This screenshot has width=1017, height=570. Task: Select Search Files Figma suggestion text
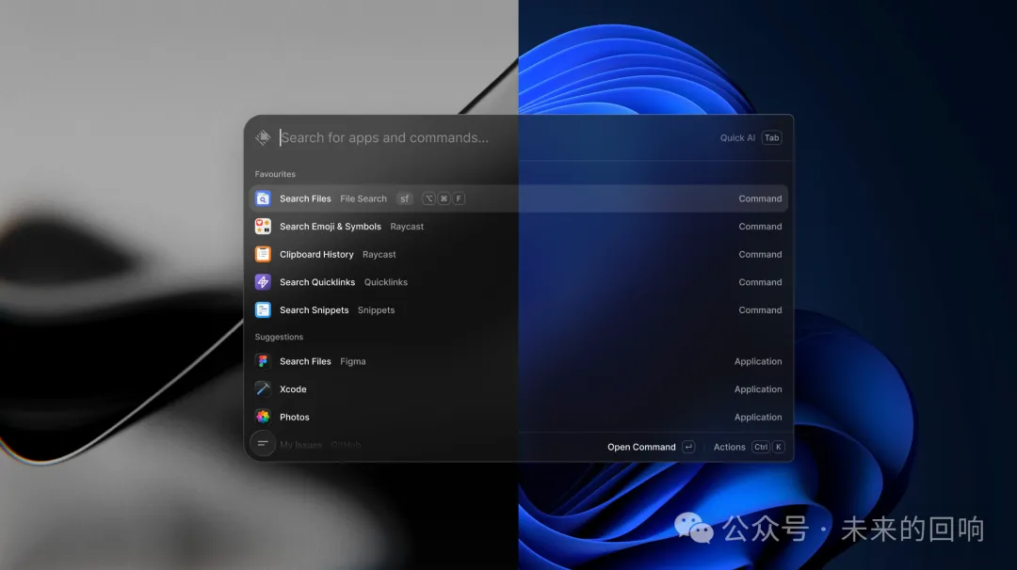coord(305,361)
